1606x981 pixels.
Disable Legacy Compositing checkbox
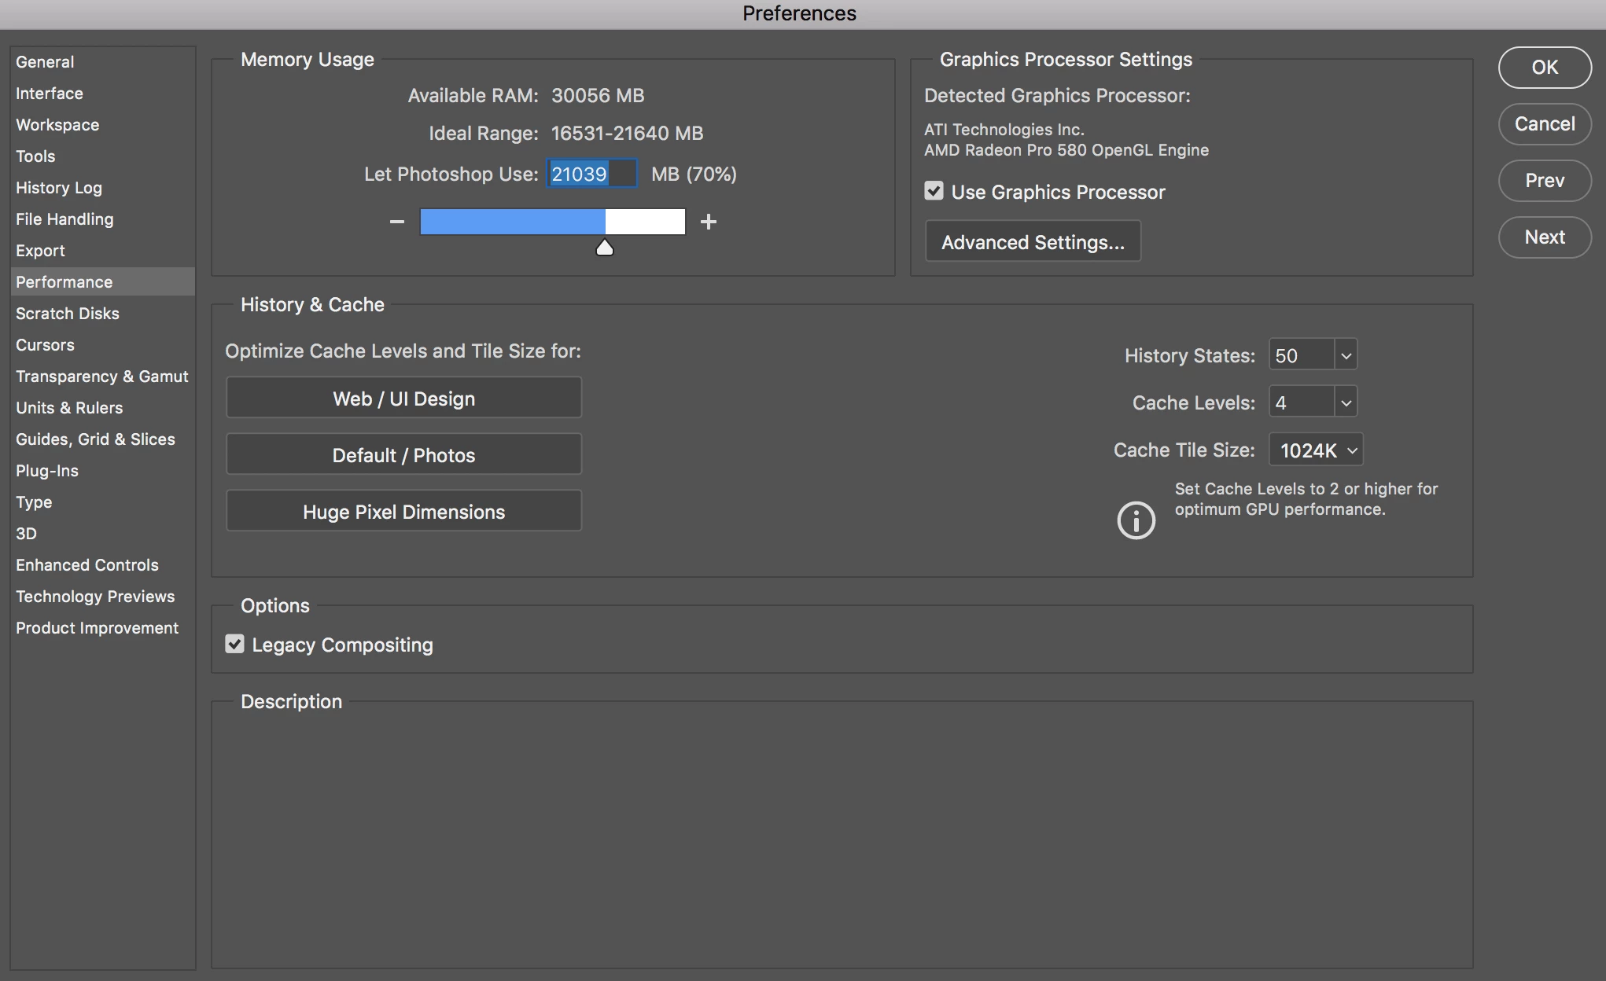[234, 644]
